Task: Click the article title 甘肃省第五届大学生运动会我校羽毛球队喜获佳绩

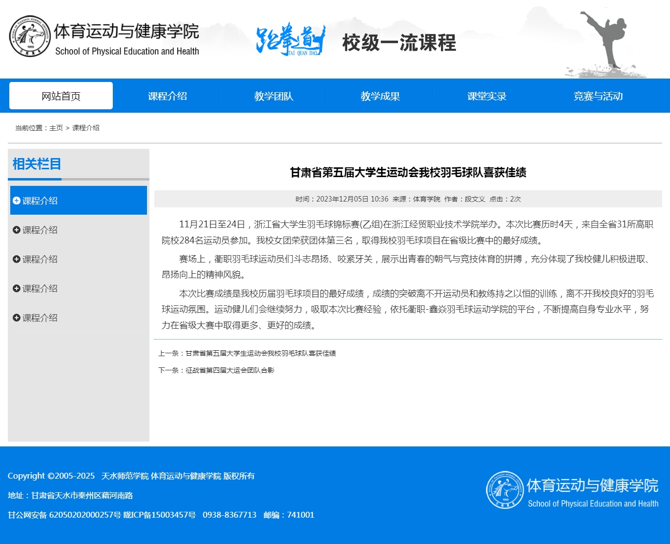Action: point(408,172)
